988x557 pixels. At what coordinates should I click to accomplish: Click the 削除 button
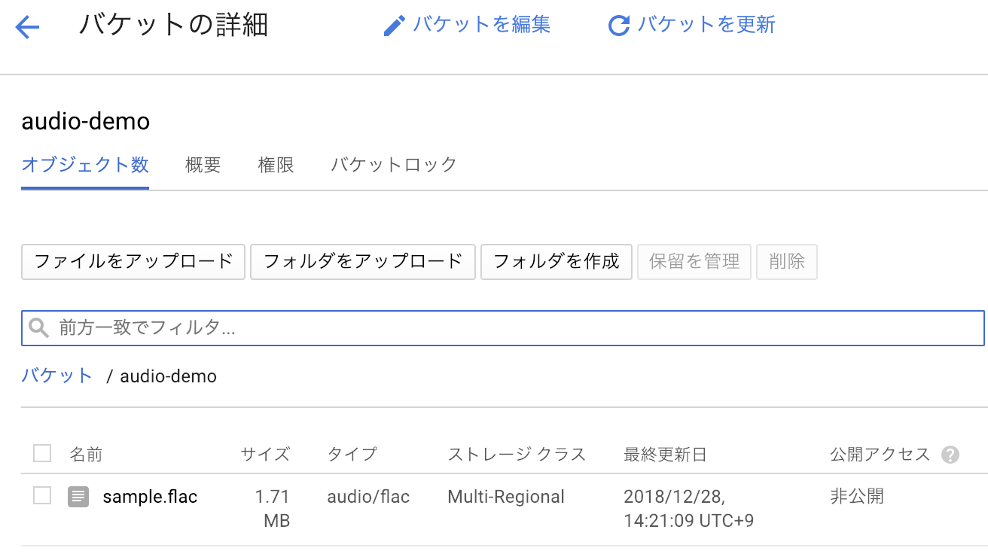click(x=787, y=261)
